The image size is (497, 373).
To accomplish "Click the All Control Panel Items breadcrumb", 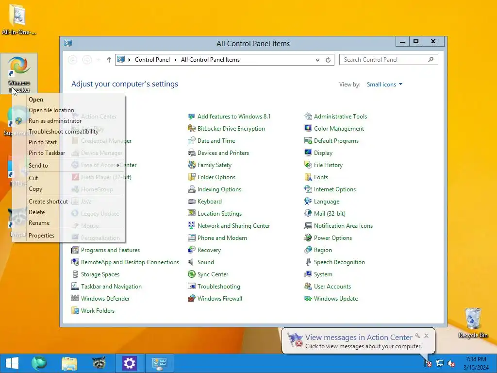I will 210,60.
